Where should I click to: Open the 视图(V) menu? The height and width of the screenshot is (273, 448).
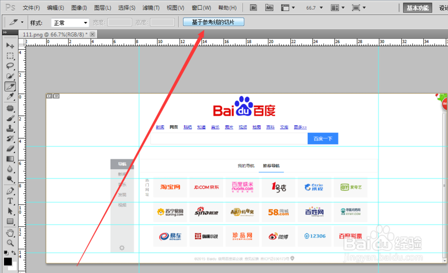click(175, 8)
